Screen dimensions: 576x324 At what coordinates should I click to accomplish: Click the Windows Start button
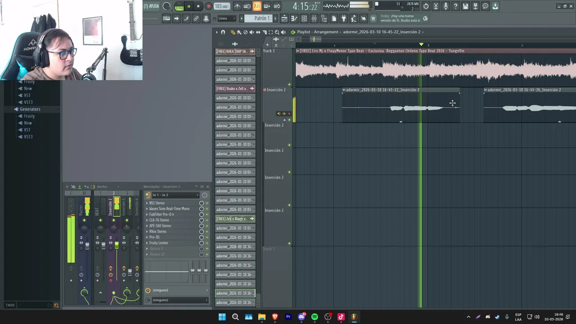222,317
